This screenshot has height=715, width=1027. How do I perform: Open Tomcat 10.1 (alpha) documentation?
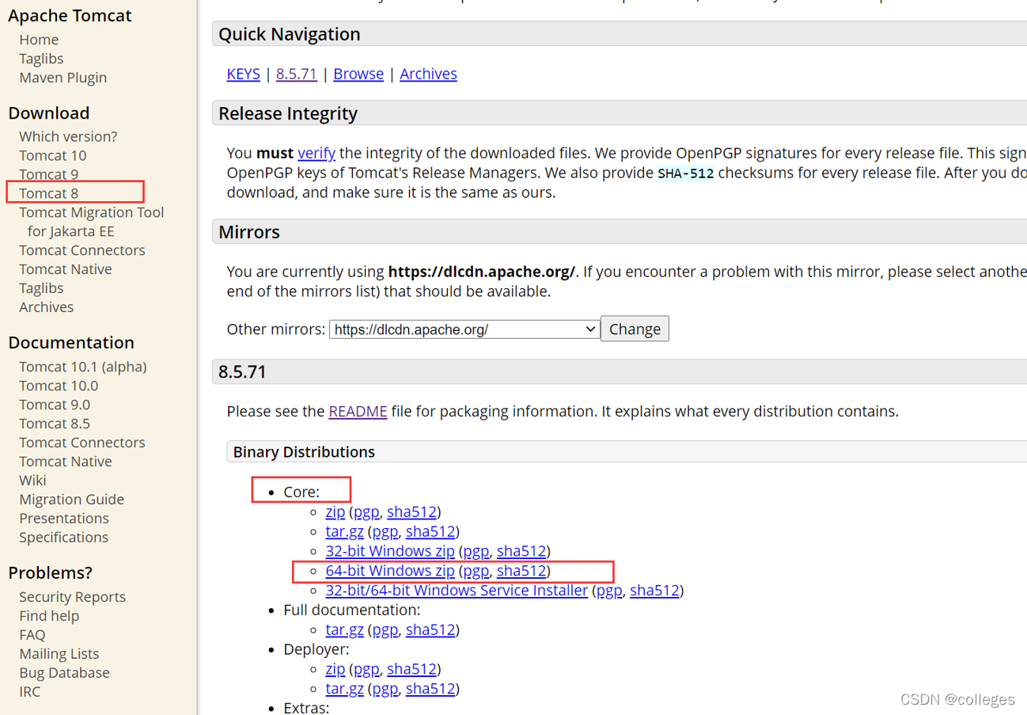(83, 367)
